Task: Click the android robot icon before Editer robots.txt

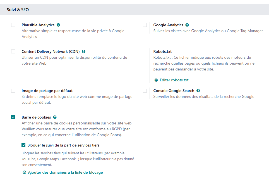Action: [x=156, y=80]
